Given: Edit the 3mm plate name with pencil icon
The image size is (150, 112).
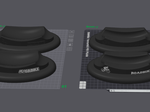Looking at the screenshot, I should (97, 27).
